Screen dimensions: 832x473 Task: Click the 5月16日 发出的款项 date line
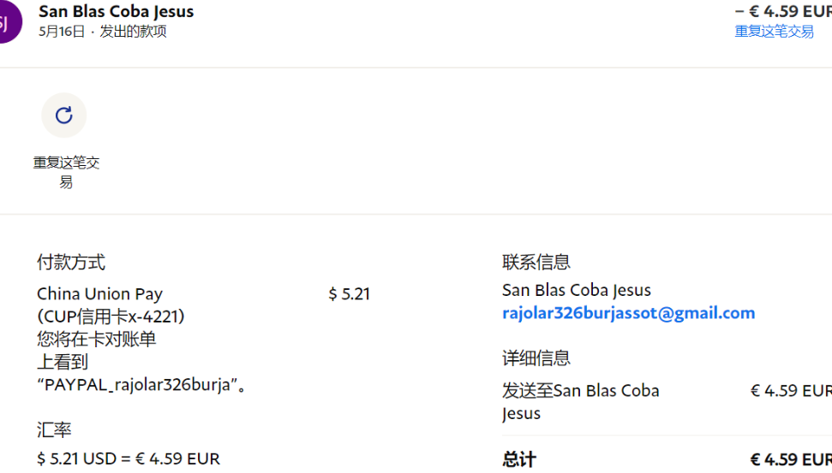103,32
